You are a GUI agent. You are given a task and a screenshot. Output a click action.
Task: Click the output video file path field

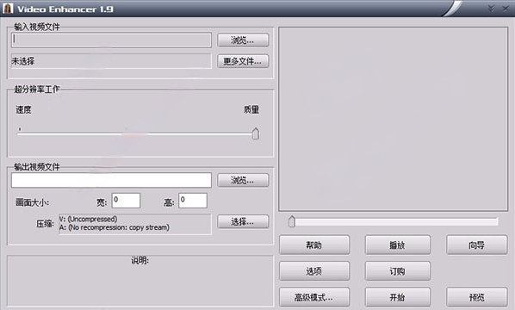111,180
